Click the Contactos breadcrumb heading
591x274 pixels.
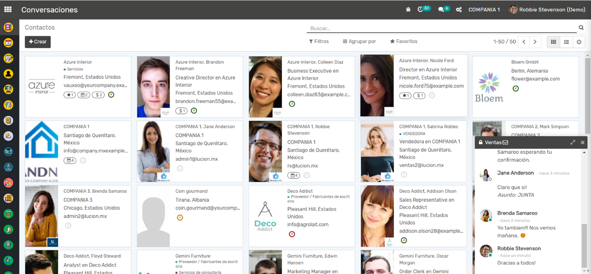(x=40, y=28)
